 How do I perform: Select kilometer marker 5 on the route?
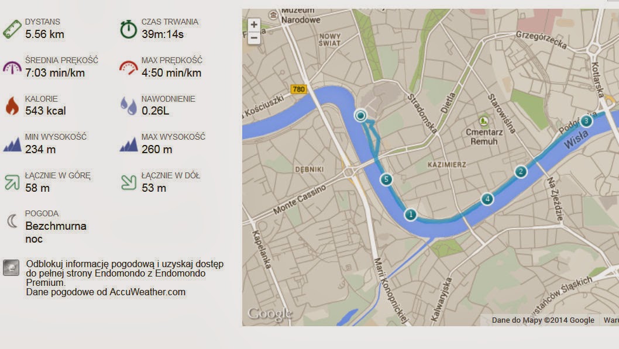pyautogui.click(x=385, y=179)
